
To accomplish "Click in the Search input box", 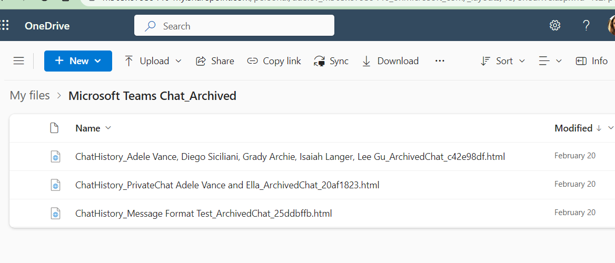I will click(x=242, y=26).
